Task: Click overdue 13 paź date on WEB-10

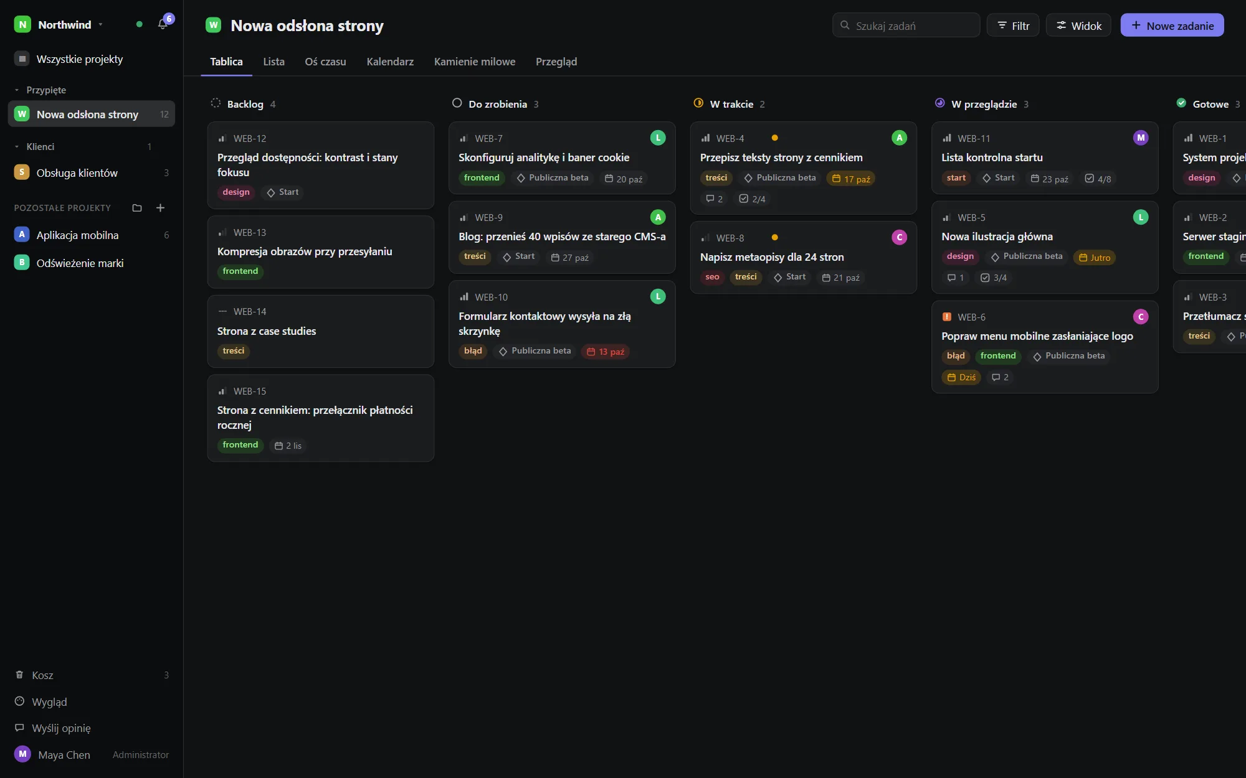Action: coord(606,352)
